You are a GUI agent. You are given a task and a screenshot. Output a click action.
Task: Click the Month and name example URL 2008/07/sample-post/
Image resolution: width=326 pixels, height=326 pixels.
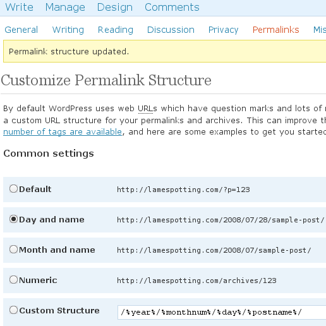(214, 250)
